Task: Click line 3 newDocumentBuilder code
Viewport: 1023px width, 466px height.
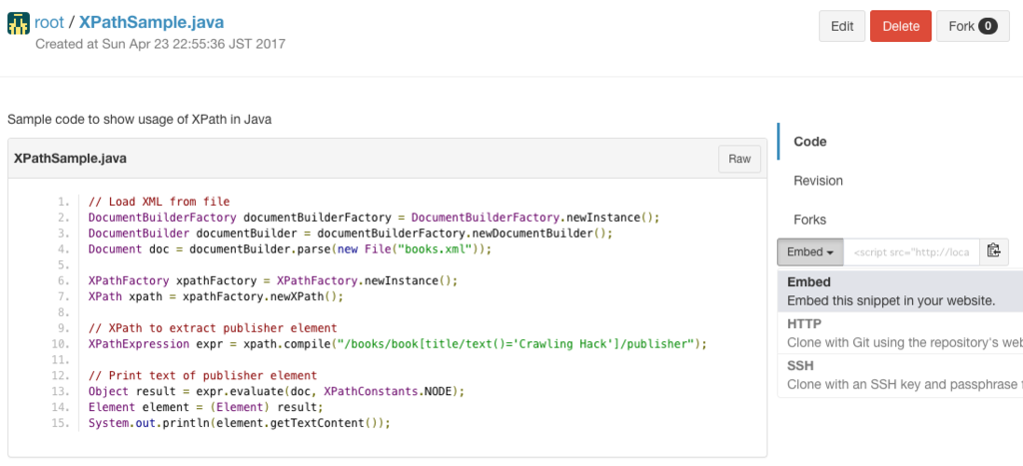Action: (x=351, y=233)
